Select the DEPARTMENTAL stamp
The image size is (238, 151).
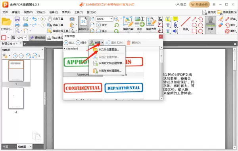[124, 88]
